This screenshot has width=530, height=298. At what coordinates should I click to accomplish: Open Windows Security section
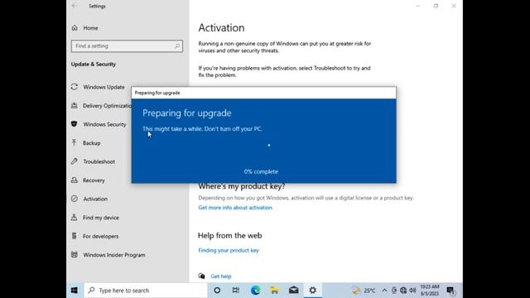coord(105,124)
